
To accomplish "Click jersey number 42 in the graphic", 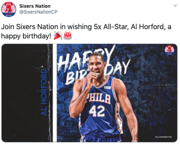I will [97, 111].
